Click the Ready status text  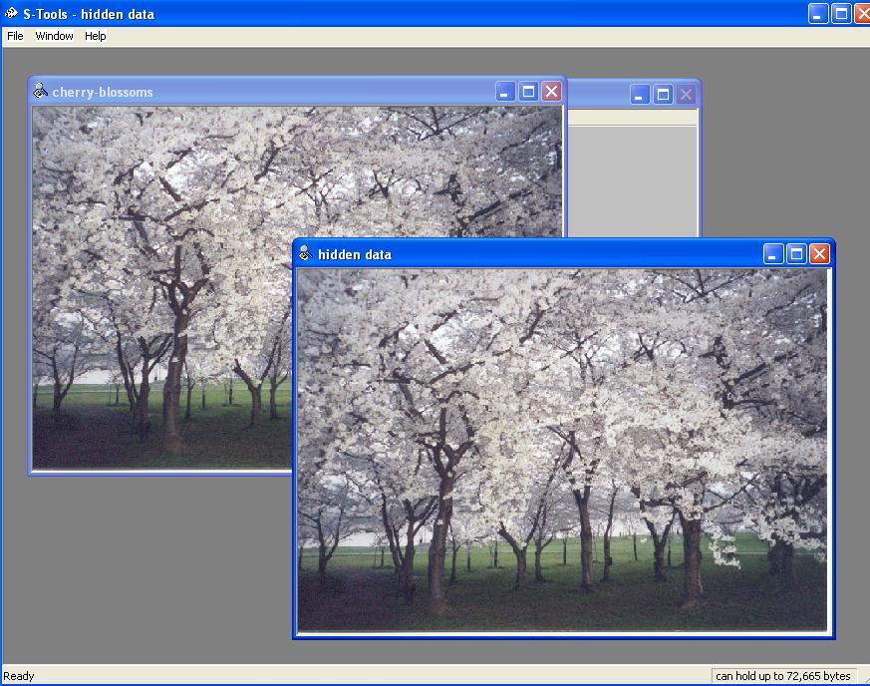pos(19,676)
